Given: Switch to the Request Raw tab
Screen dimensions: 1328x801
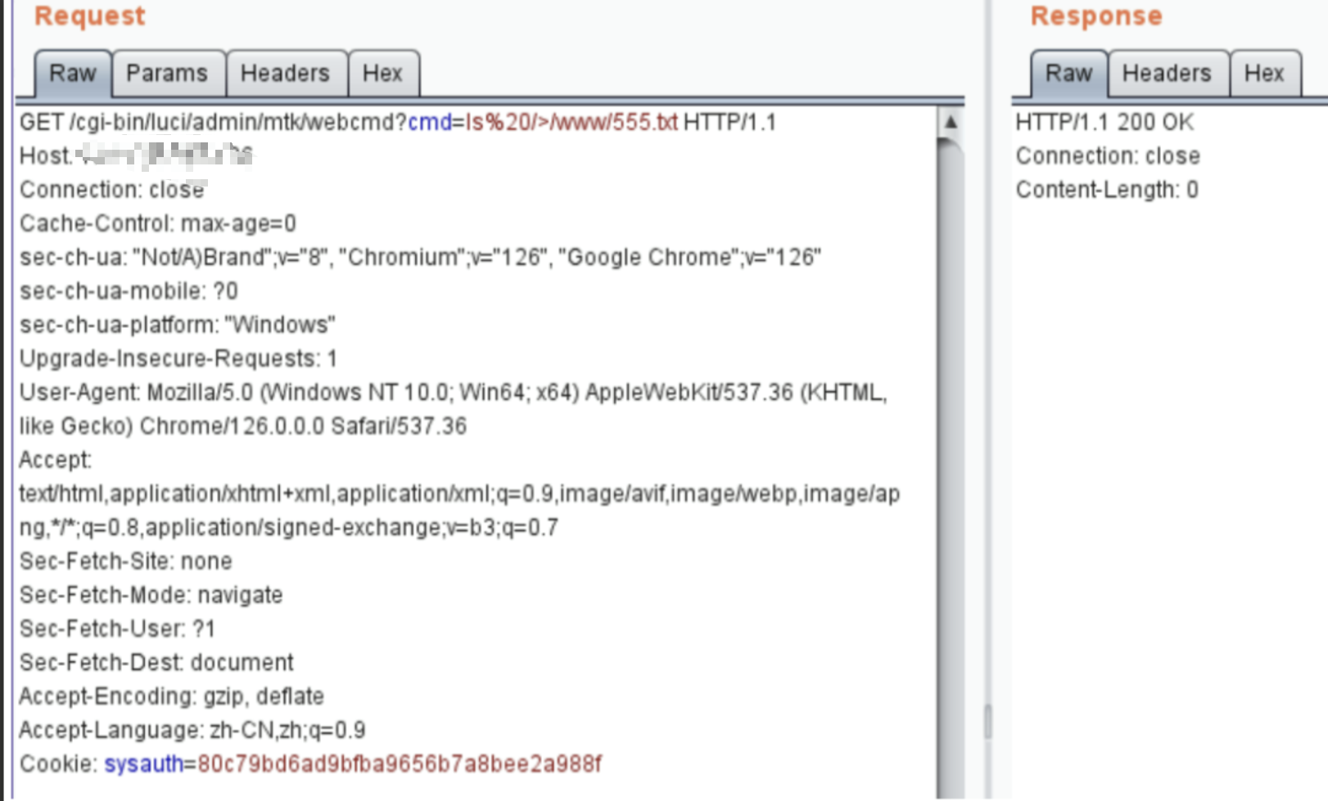Looking at the screenshot, I should coord(72,74).
